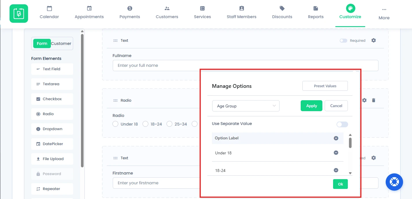
Task: Add a File Upload element
Action: coord(52,159)
